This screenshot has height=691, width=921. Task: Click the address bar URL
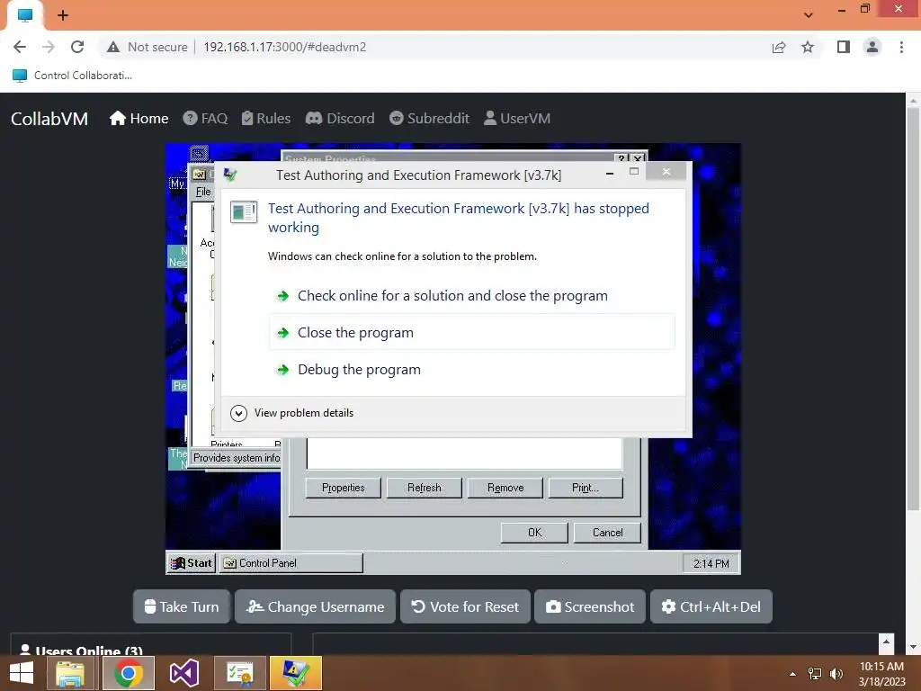tap(285, 47)
